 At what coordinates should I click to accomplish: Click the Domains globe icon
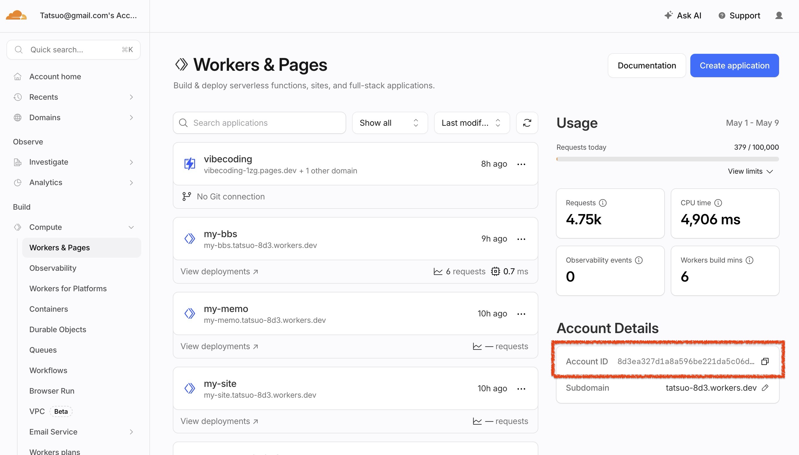point(18,118)
